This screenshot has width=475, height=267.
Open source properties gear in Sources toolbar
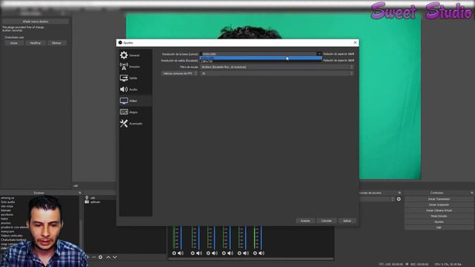tap(100, 257)
